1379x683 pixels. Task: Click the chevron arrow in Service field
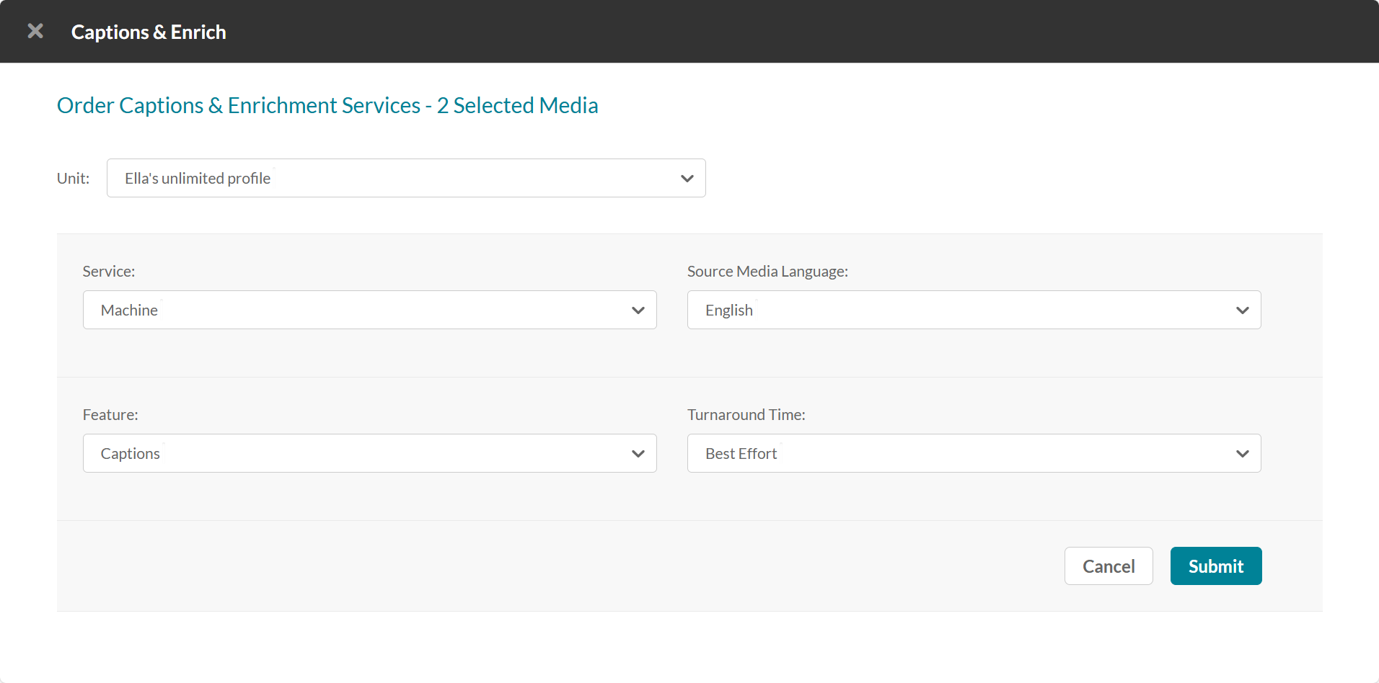638,311
